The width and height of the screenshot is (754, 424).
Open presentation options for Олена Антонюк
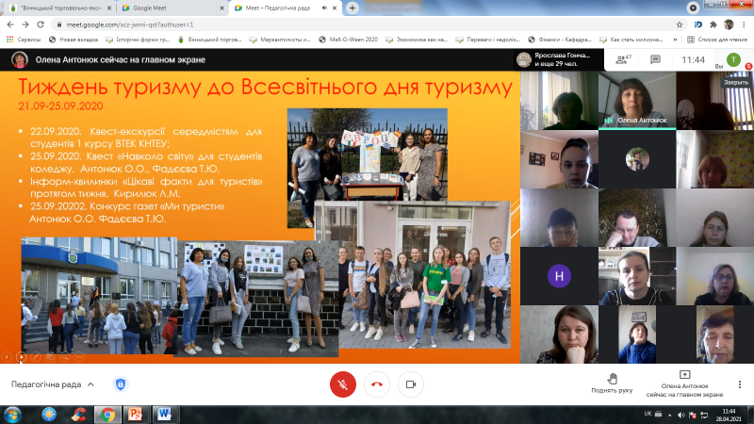point(684,384)
